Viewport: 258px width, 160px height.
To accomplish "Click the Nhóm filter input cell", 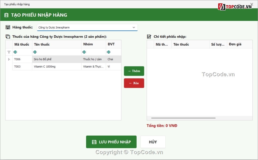I will [94, 52].
